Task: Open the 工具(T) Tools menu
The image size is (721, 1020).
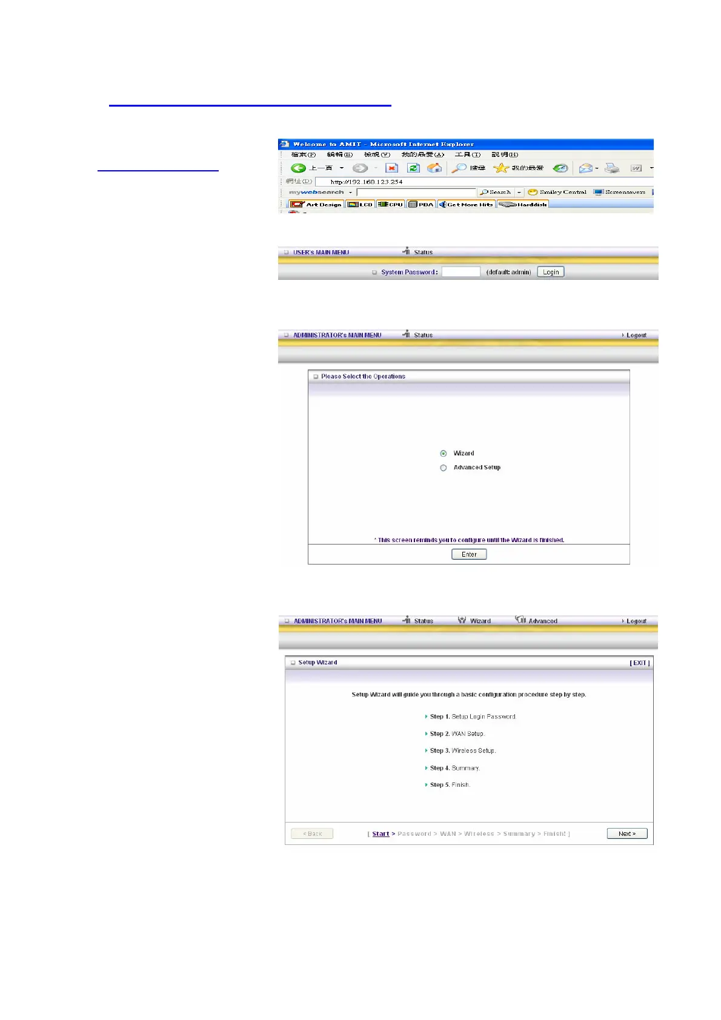Action: pos(468,154)
